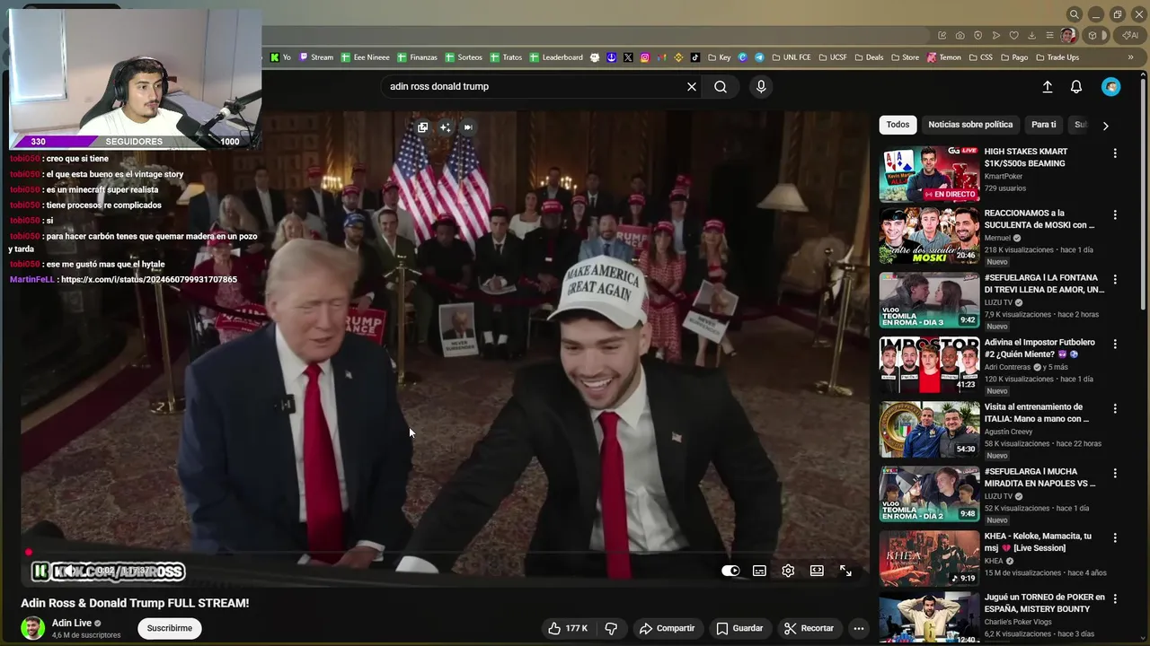Click the copy-frames icon atop the video
This screenshot has width=1150, height=646.
click(422, 127)
